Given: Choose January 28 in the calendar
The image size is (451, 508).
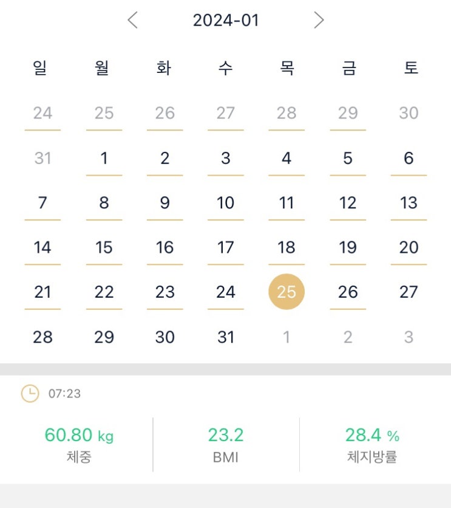Looking at the screenshot, I should (42, 337).
